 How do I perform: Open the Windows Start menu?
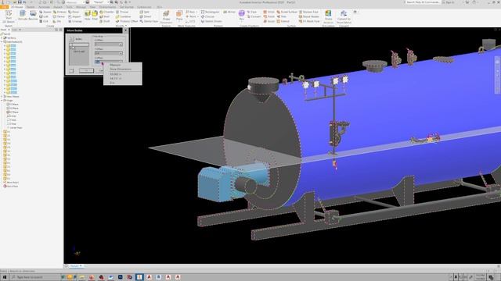(x=5, y=277)
